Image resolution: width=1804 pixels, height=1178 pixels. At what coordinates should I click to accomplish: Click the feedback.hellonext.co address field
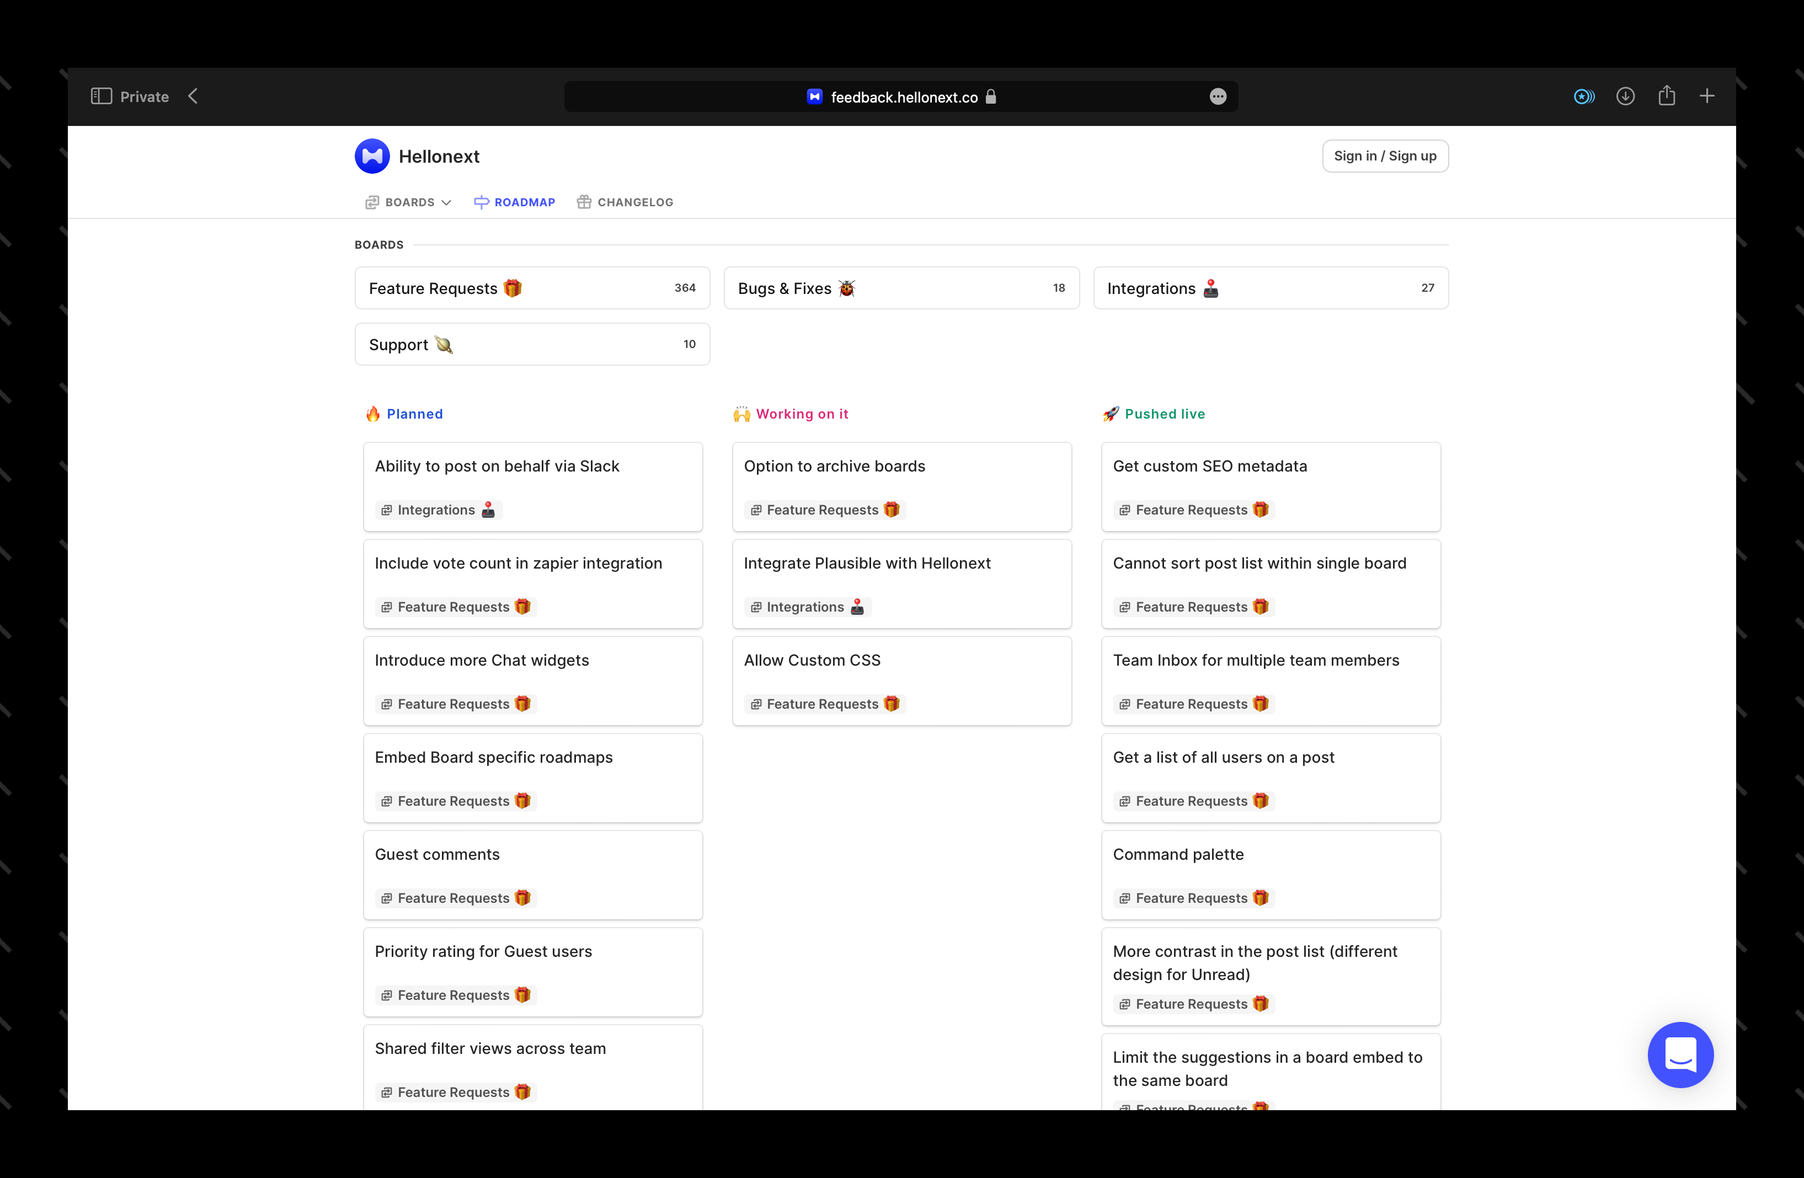pyautogui.click(x=900, y=96)
